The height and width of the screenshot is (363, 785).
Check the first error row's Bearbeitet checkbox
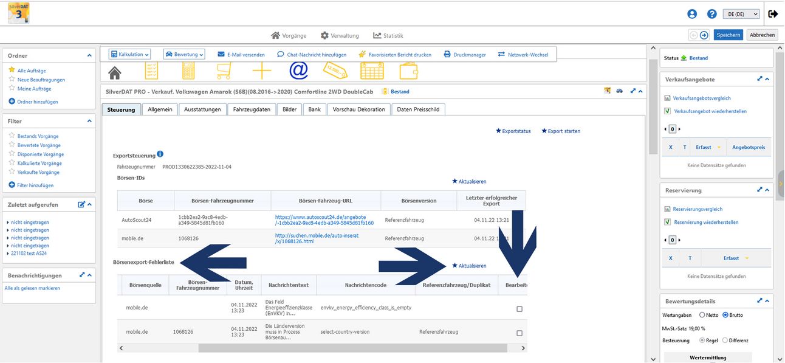[519, 309]
